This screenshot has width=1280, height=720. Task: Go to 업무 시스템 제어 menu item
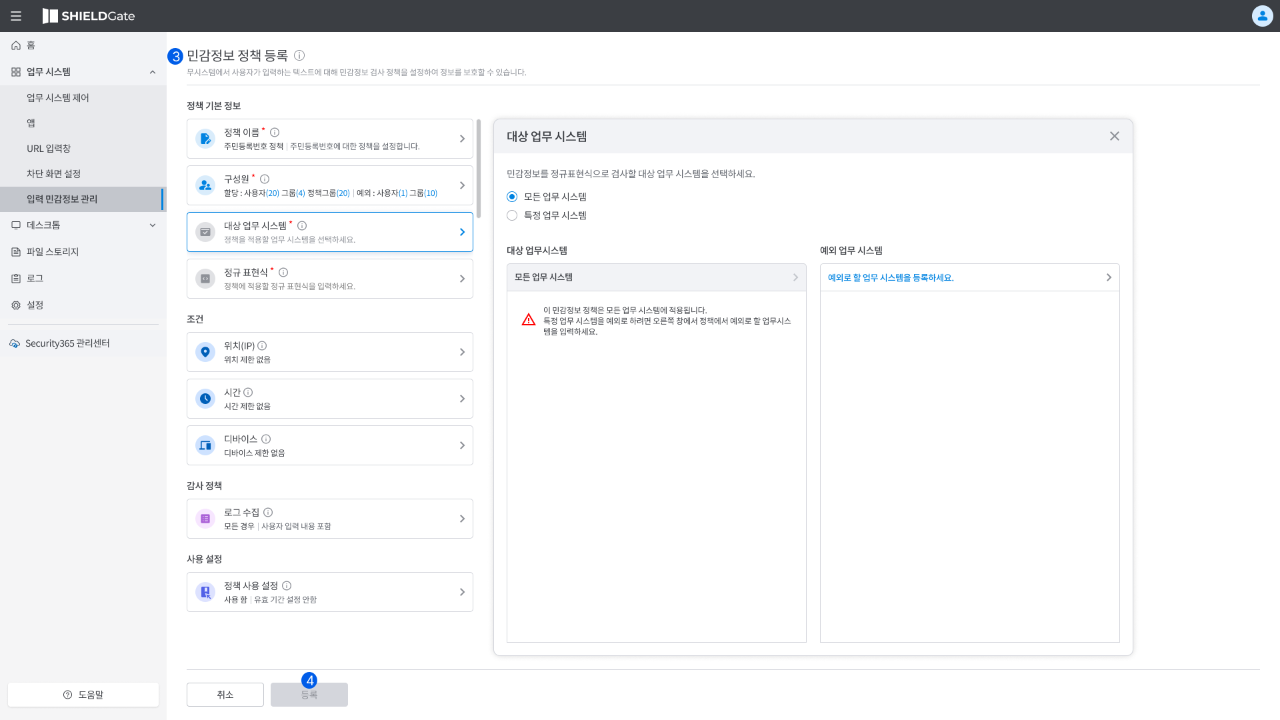pyautogui.click(x=83, y=98)
